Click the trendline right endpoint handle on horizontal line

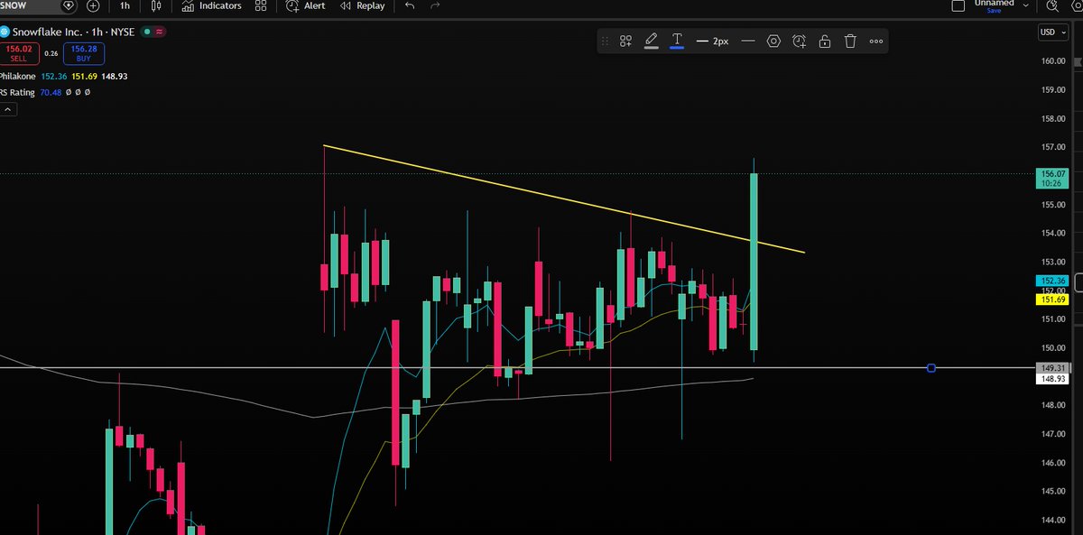(x=931, y=368)
